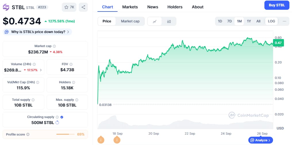Click the FDV info icon
Screen dimensions: 292x145
(71, 64)
